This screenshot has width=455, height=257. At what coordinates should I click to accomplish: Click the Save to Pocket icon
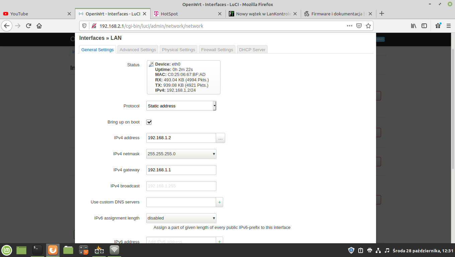pyautogui.click(x=359, y=26)
